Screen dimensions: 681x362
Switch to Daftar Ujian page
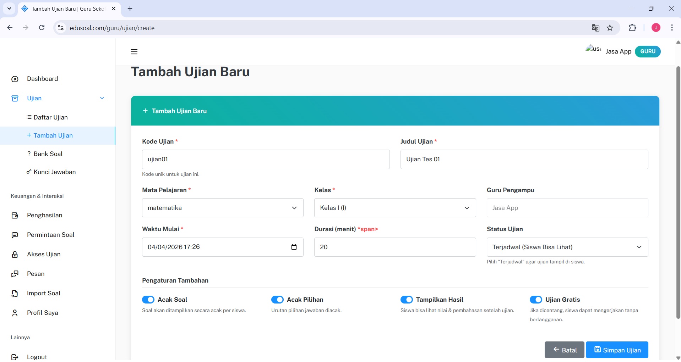(x=50, y=117)
